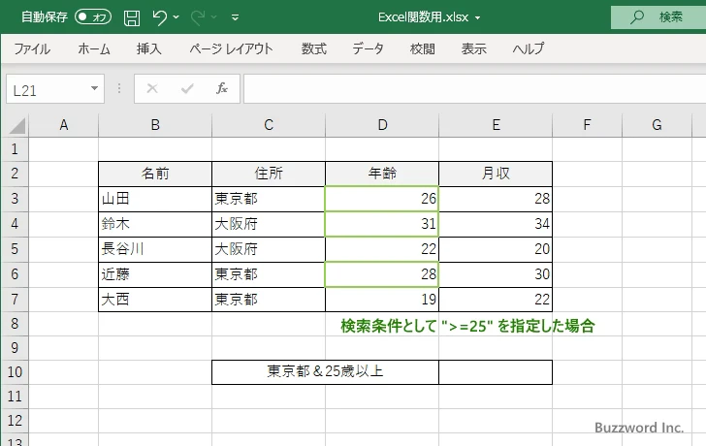Open the データ ribbon tab
The image size is (706, 446).
click(x=368, y=48)
